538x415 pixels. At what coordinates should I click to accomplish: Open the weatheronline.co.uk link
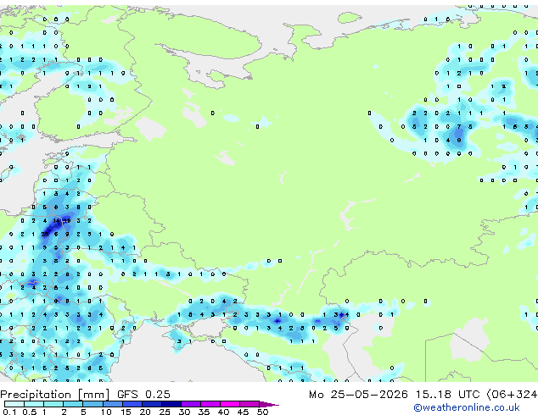(467, 407)
